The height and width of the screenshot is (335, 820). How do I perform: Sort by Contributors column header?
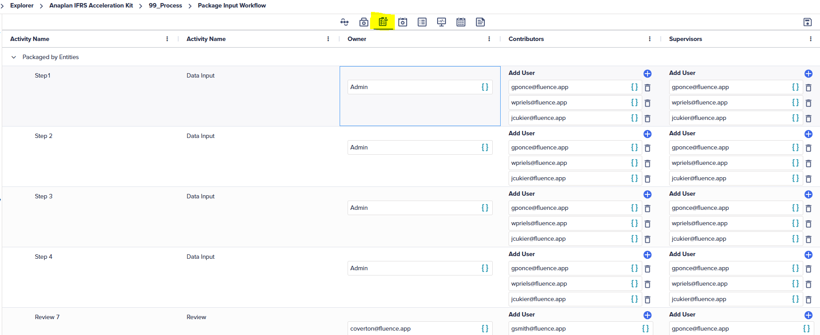click(526, 39)
